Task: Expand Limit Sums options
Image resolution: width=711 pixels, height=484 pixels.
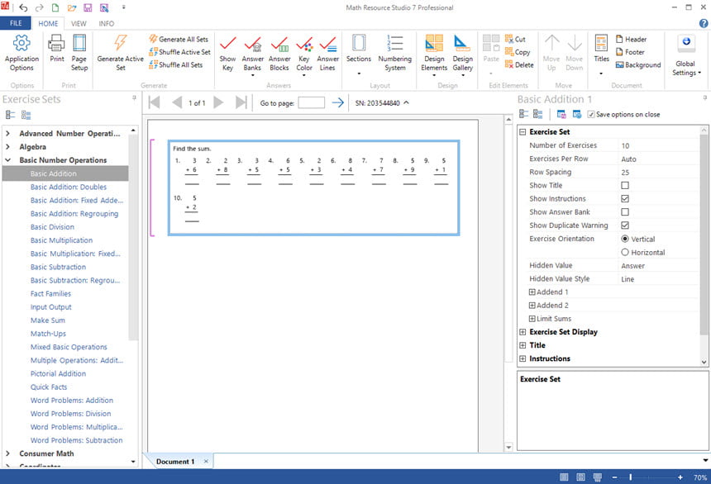Action: tap(532, 319)
